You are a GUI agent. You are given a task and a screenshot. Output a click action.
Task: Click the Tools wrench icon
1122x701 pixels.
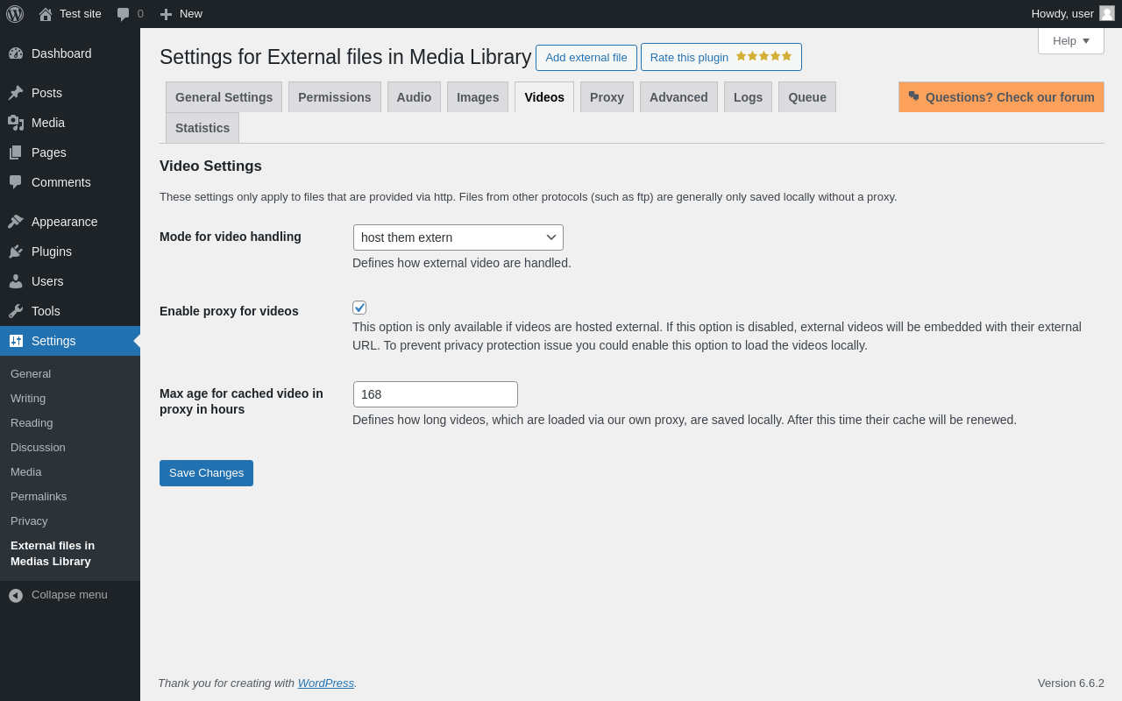point(16,311)
